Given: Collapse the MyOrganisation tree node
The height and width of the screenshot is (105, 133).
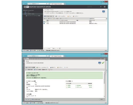Looking at the screenshot, I should 23,10.
